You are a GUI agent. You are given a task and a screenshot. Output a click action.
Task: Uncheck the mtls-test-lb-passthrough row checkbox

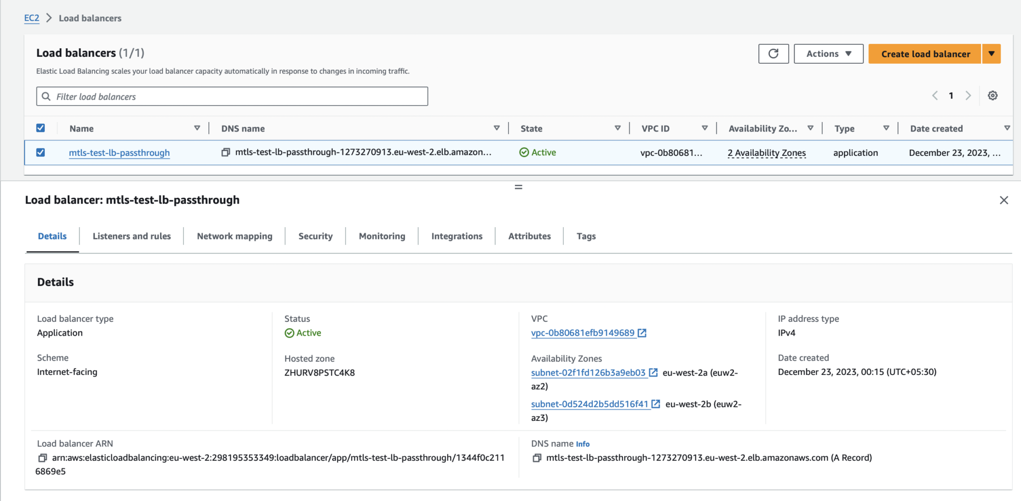pyautogui.click(x=40, y=152)
